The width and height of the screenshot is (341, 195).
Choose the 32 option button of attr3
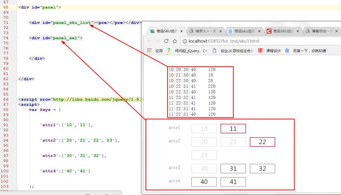(x=262, y=169)
